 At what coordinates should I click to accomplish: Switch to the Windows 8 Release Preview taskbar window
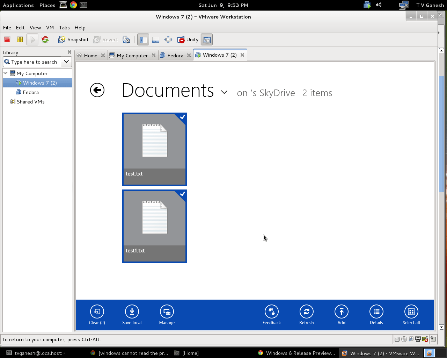pyautogui.click(x=296, y=353)
